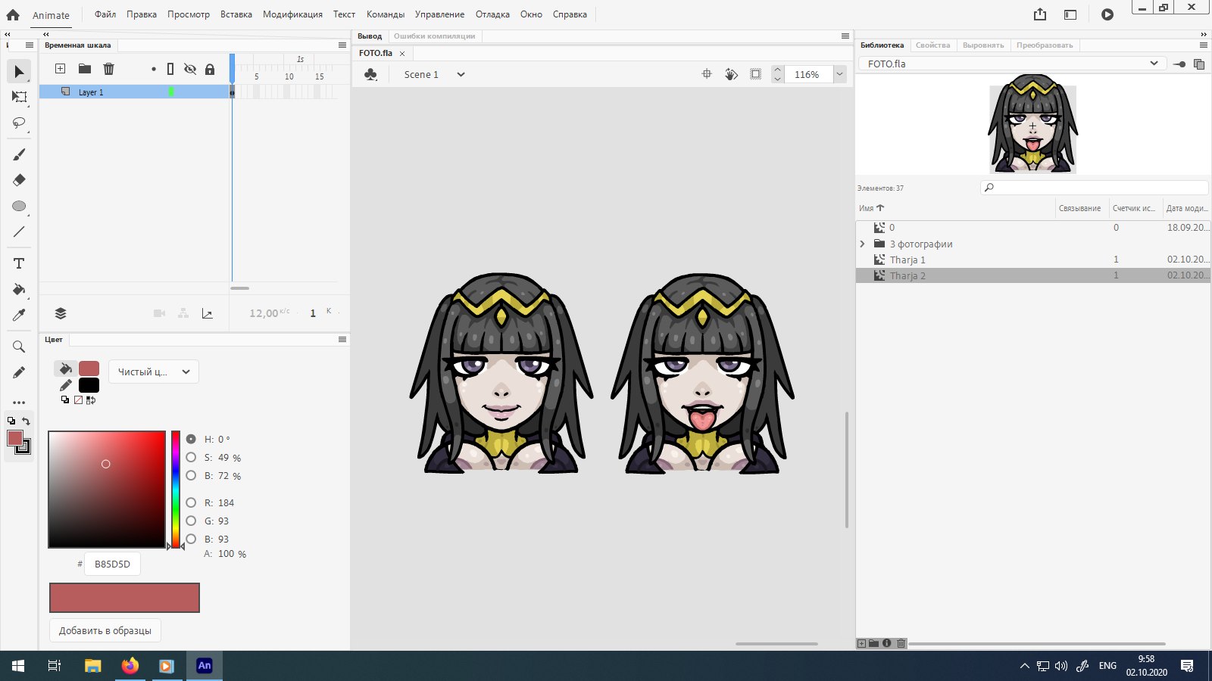
Task: Select the Eyedropper tool
Action: click(19, 315)
